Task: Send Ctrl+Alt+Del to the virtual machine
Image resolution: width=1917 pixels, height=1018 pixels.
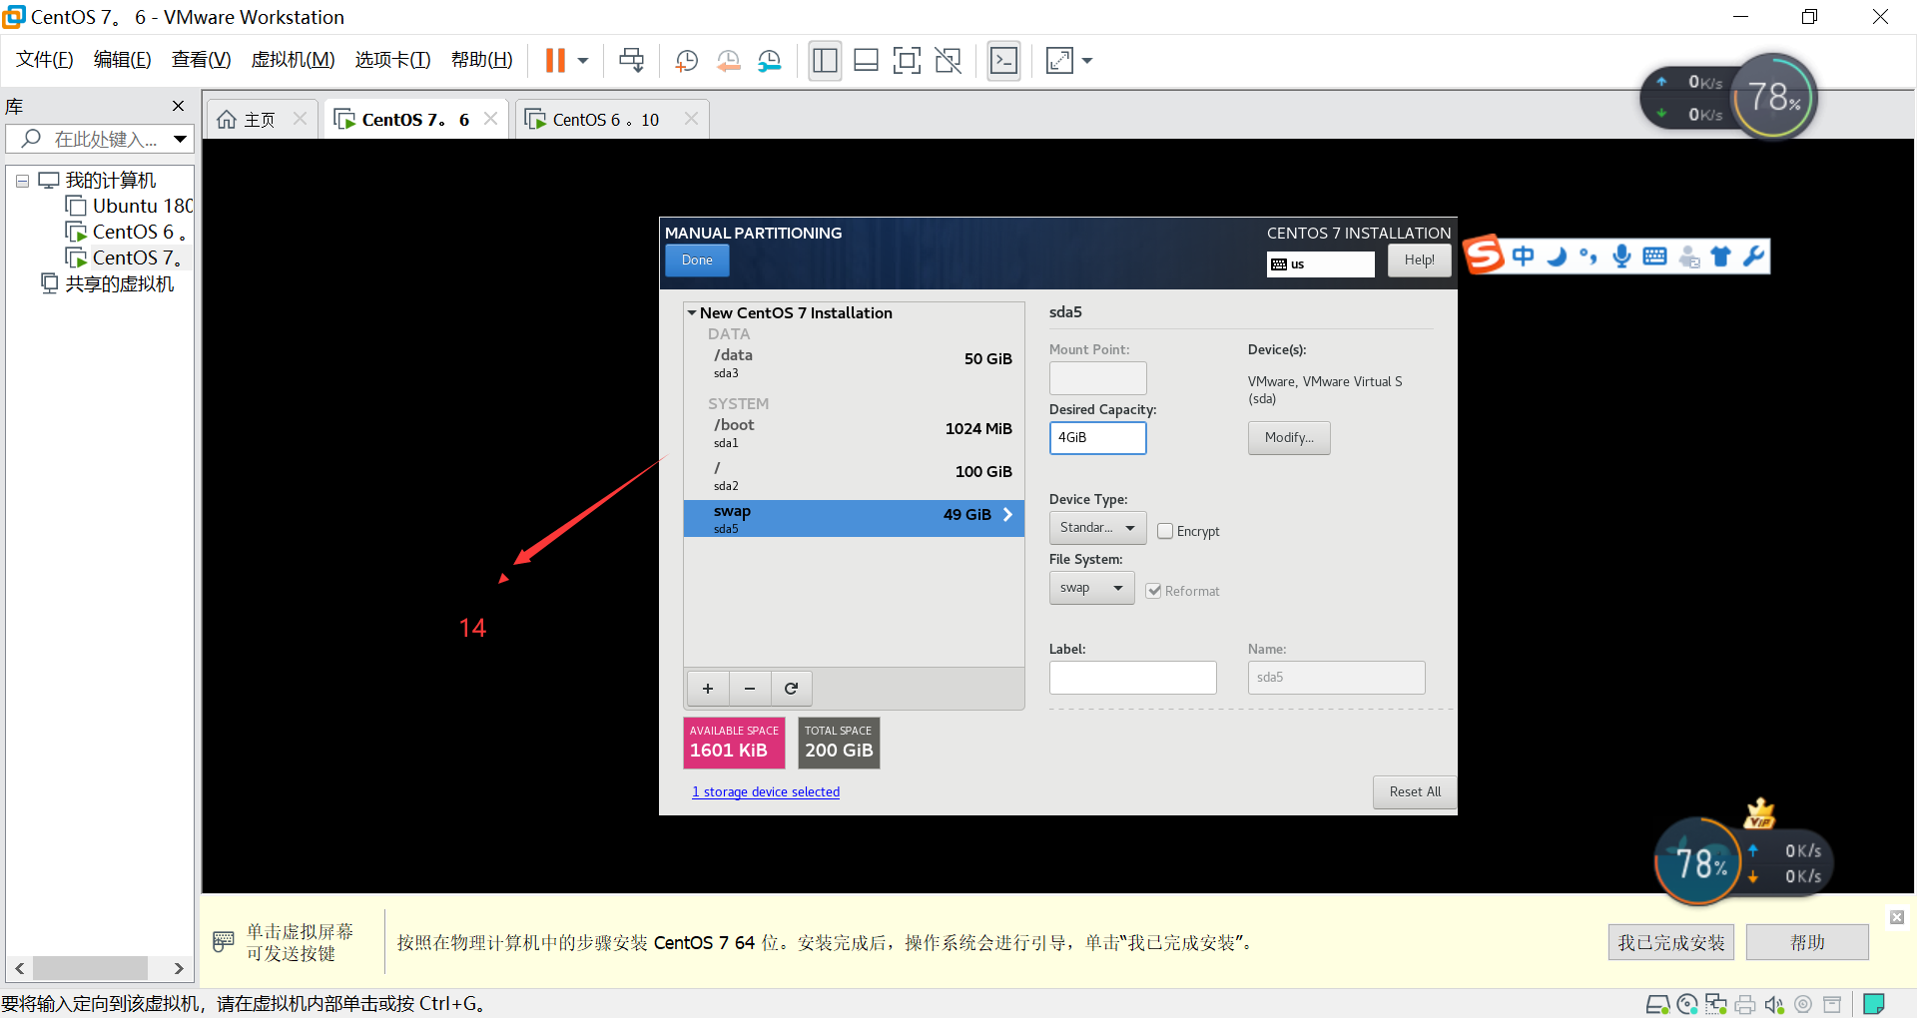Action: coord(631,61)
